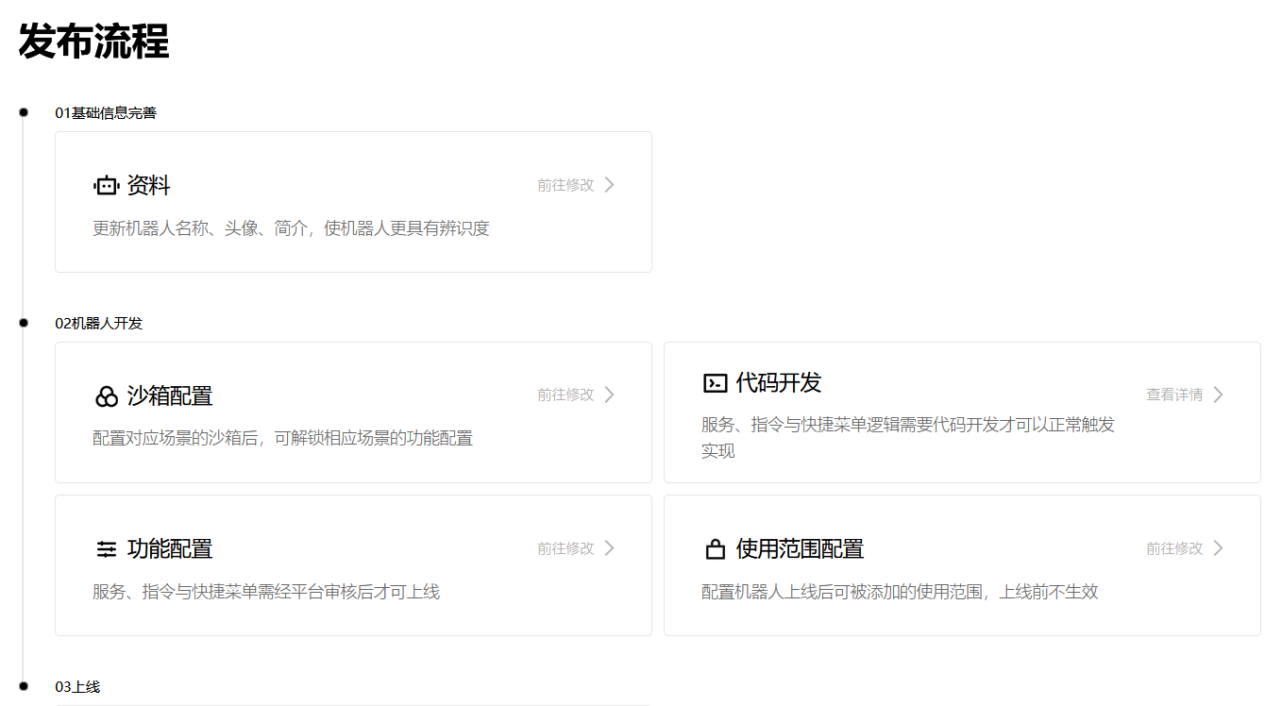The width and height of the screenshot is (1282, 706).
Task: Open 前往修改 link in the 功能配置 card
Action: [x=565, y=548]
